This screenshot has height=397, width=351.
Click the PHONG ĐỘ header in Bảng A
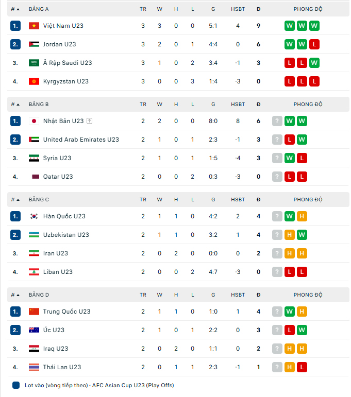tap(308, 9)
